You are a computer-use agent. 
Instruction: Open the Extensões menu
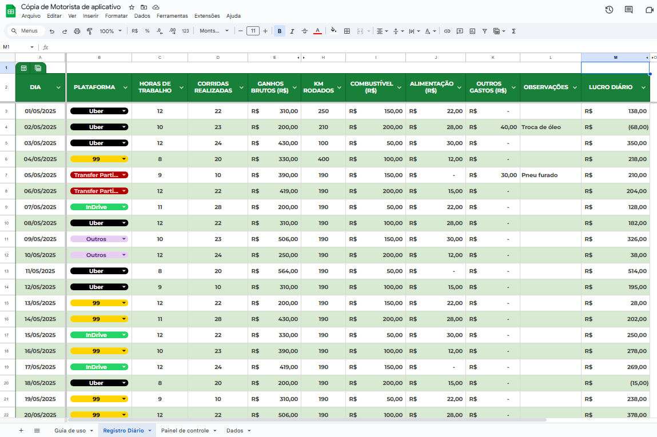click(x=206, y=16)
